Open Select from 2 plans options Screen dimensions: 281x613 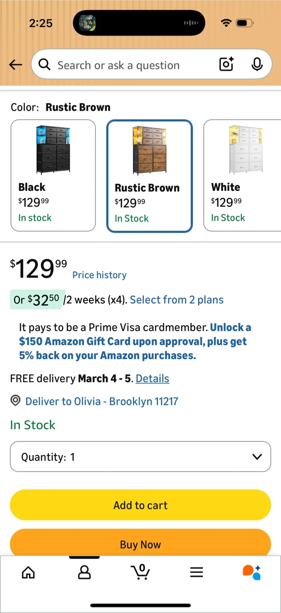177,300
